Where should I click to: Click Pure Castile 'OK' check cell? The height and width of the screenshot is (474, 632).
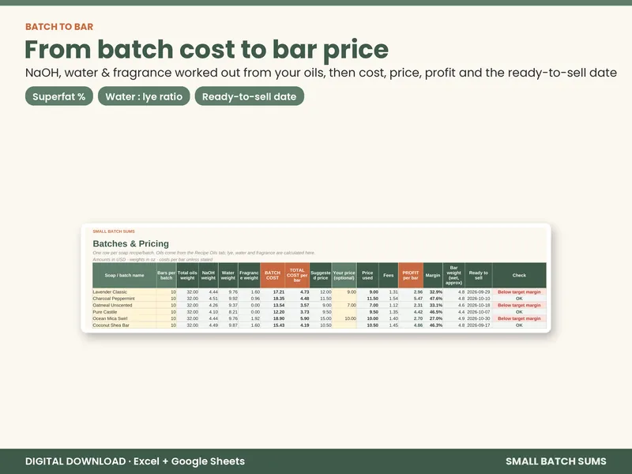519,312
